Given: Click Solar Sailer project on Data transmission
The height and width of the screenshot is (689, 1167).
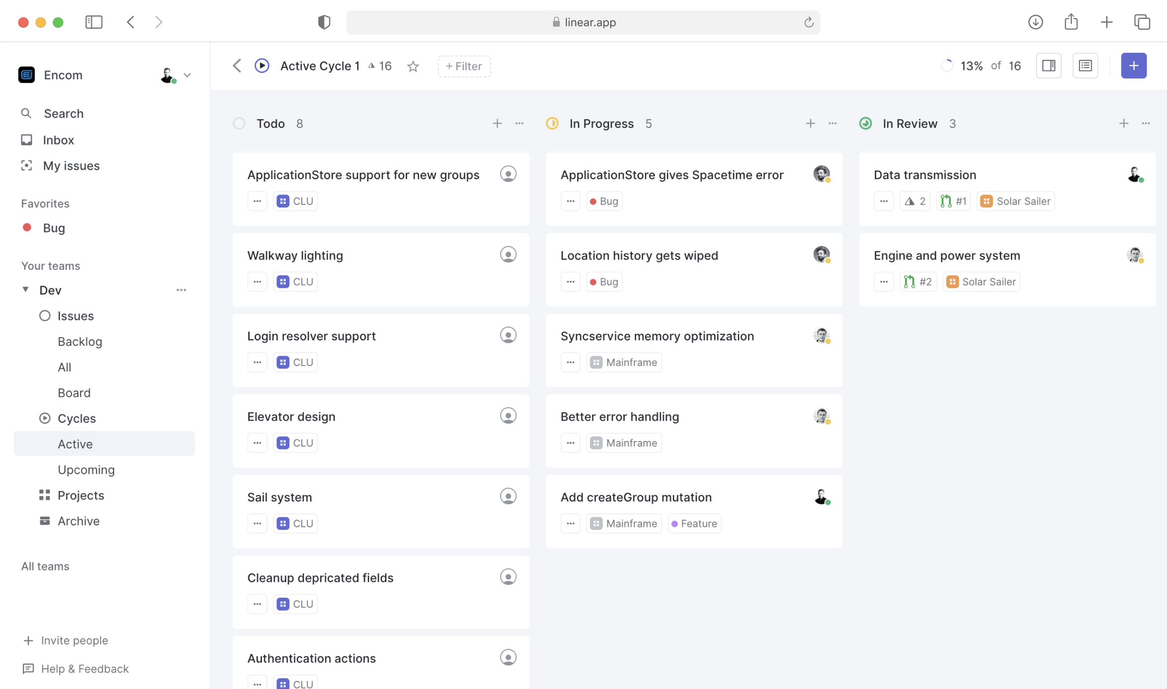Looking at the screenshot, I should (1015, 201).
